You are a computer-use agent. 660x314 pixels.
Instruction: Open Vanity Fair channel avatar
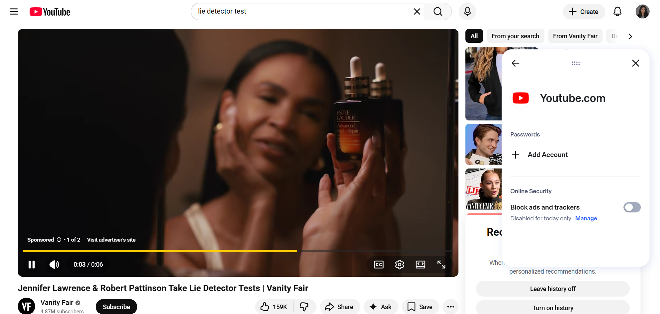coord(26,306)
